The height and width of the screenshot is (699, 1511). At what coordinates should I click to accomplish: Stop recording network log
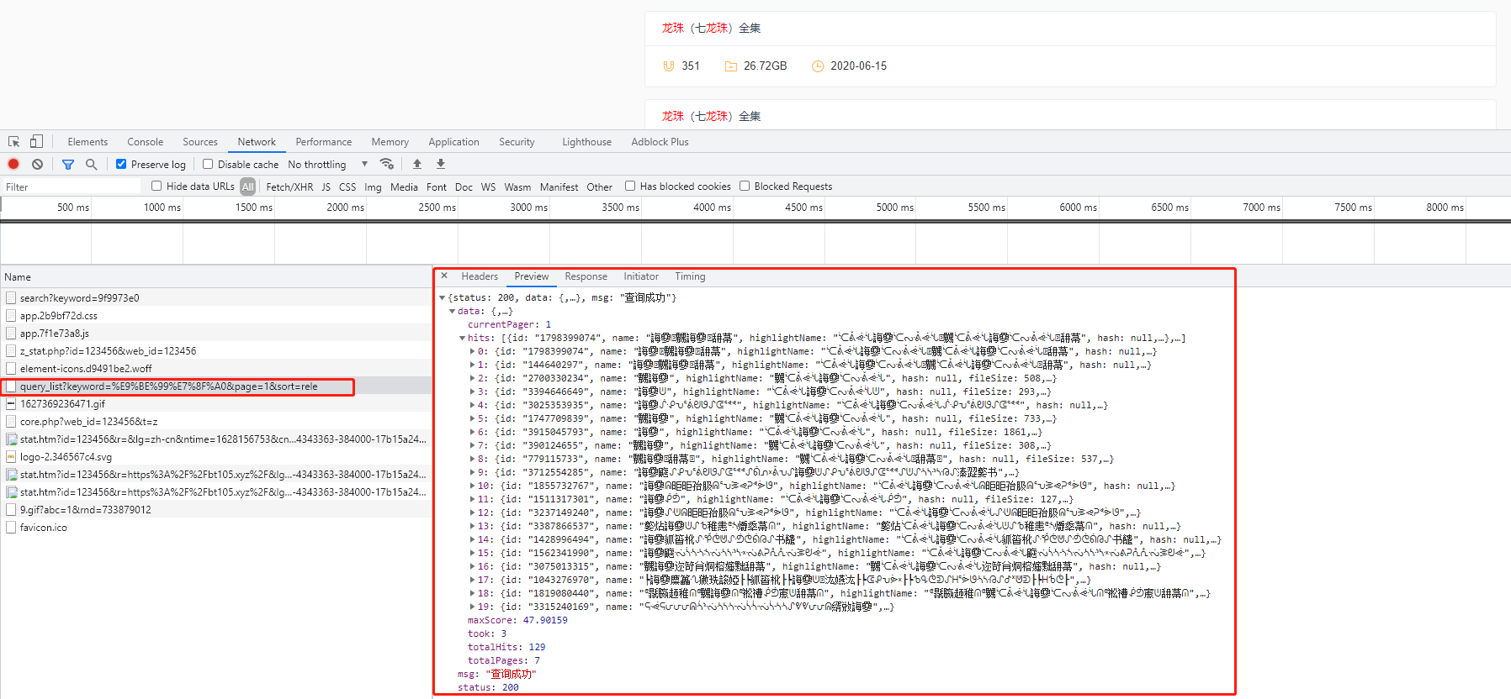[x=13, y=165]
